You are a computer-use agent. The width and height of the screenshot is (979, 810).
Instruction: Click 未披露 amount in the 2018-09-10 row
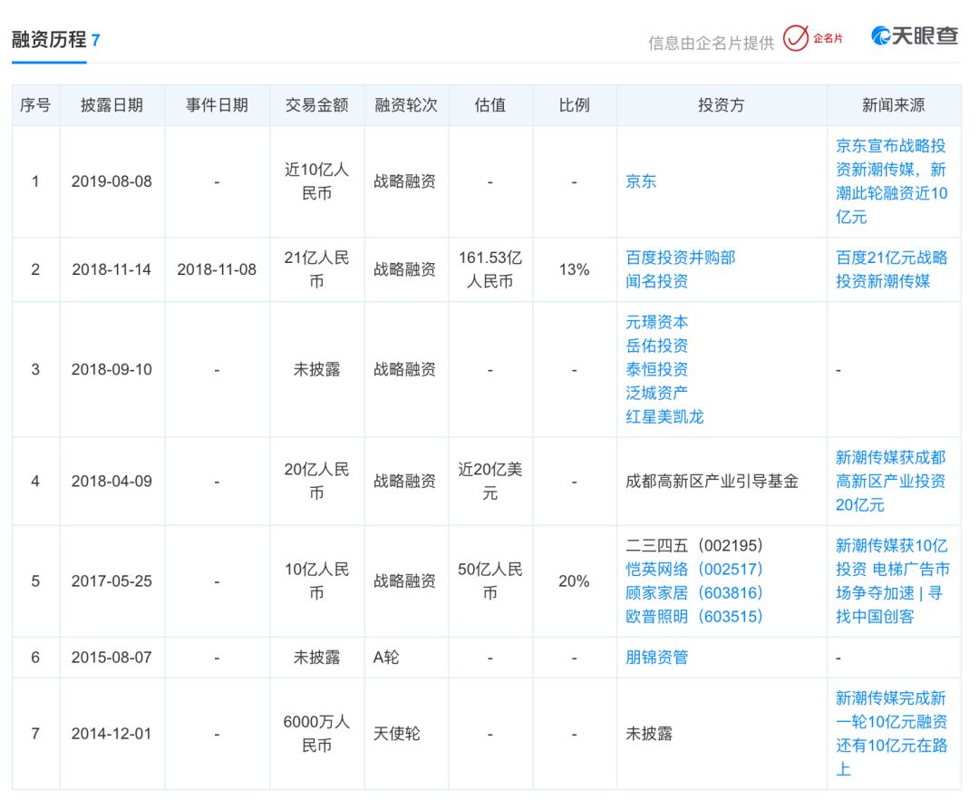316,369
